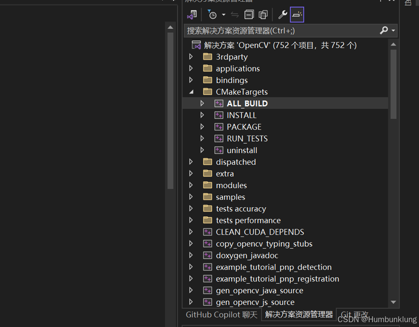Click the switch views Visual Studio icon
This screenshot has height=327, width=419.
tap(192, 15)
